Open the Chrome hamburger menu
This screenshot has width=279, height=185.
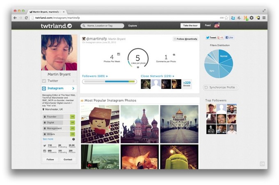tap(264, 18)
